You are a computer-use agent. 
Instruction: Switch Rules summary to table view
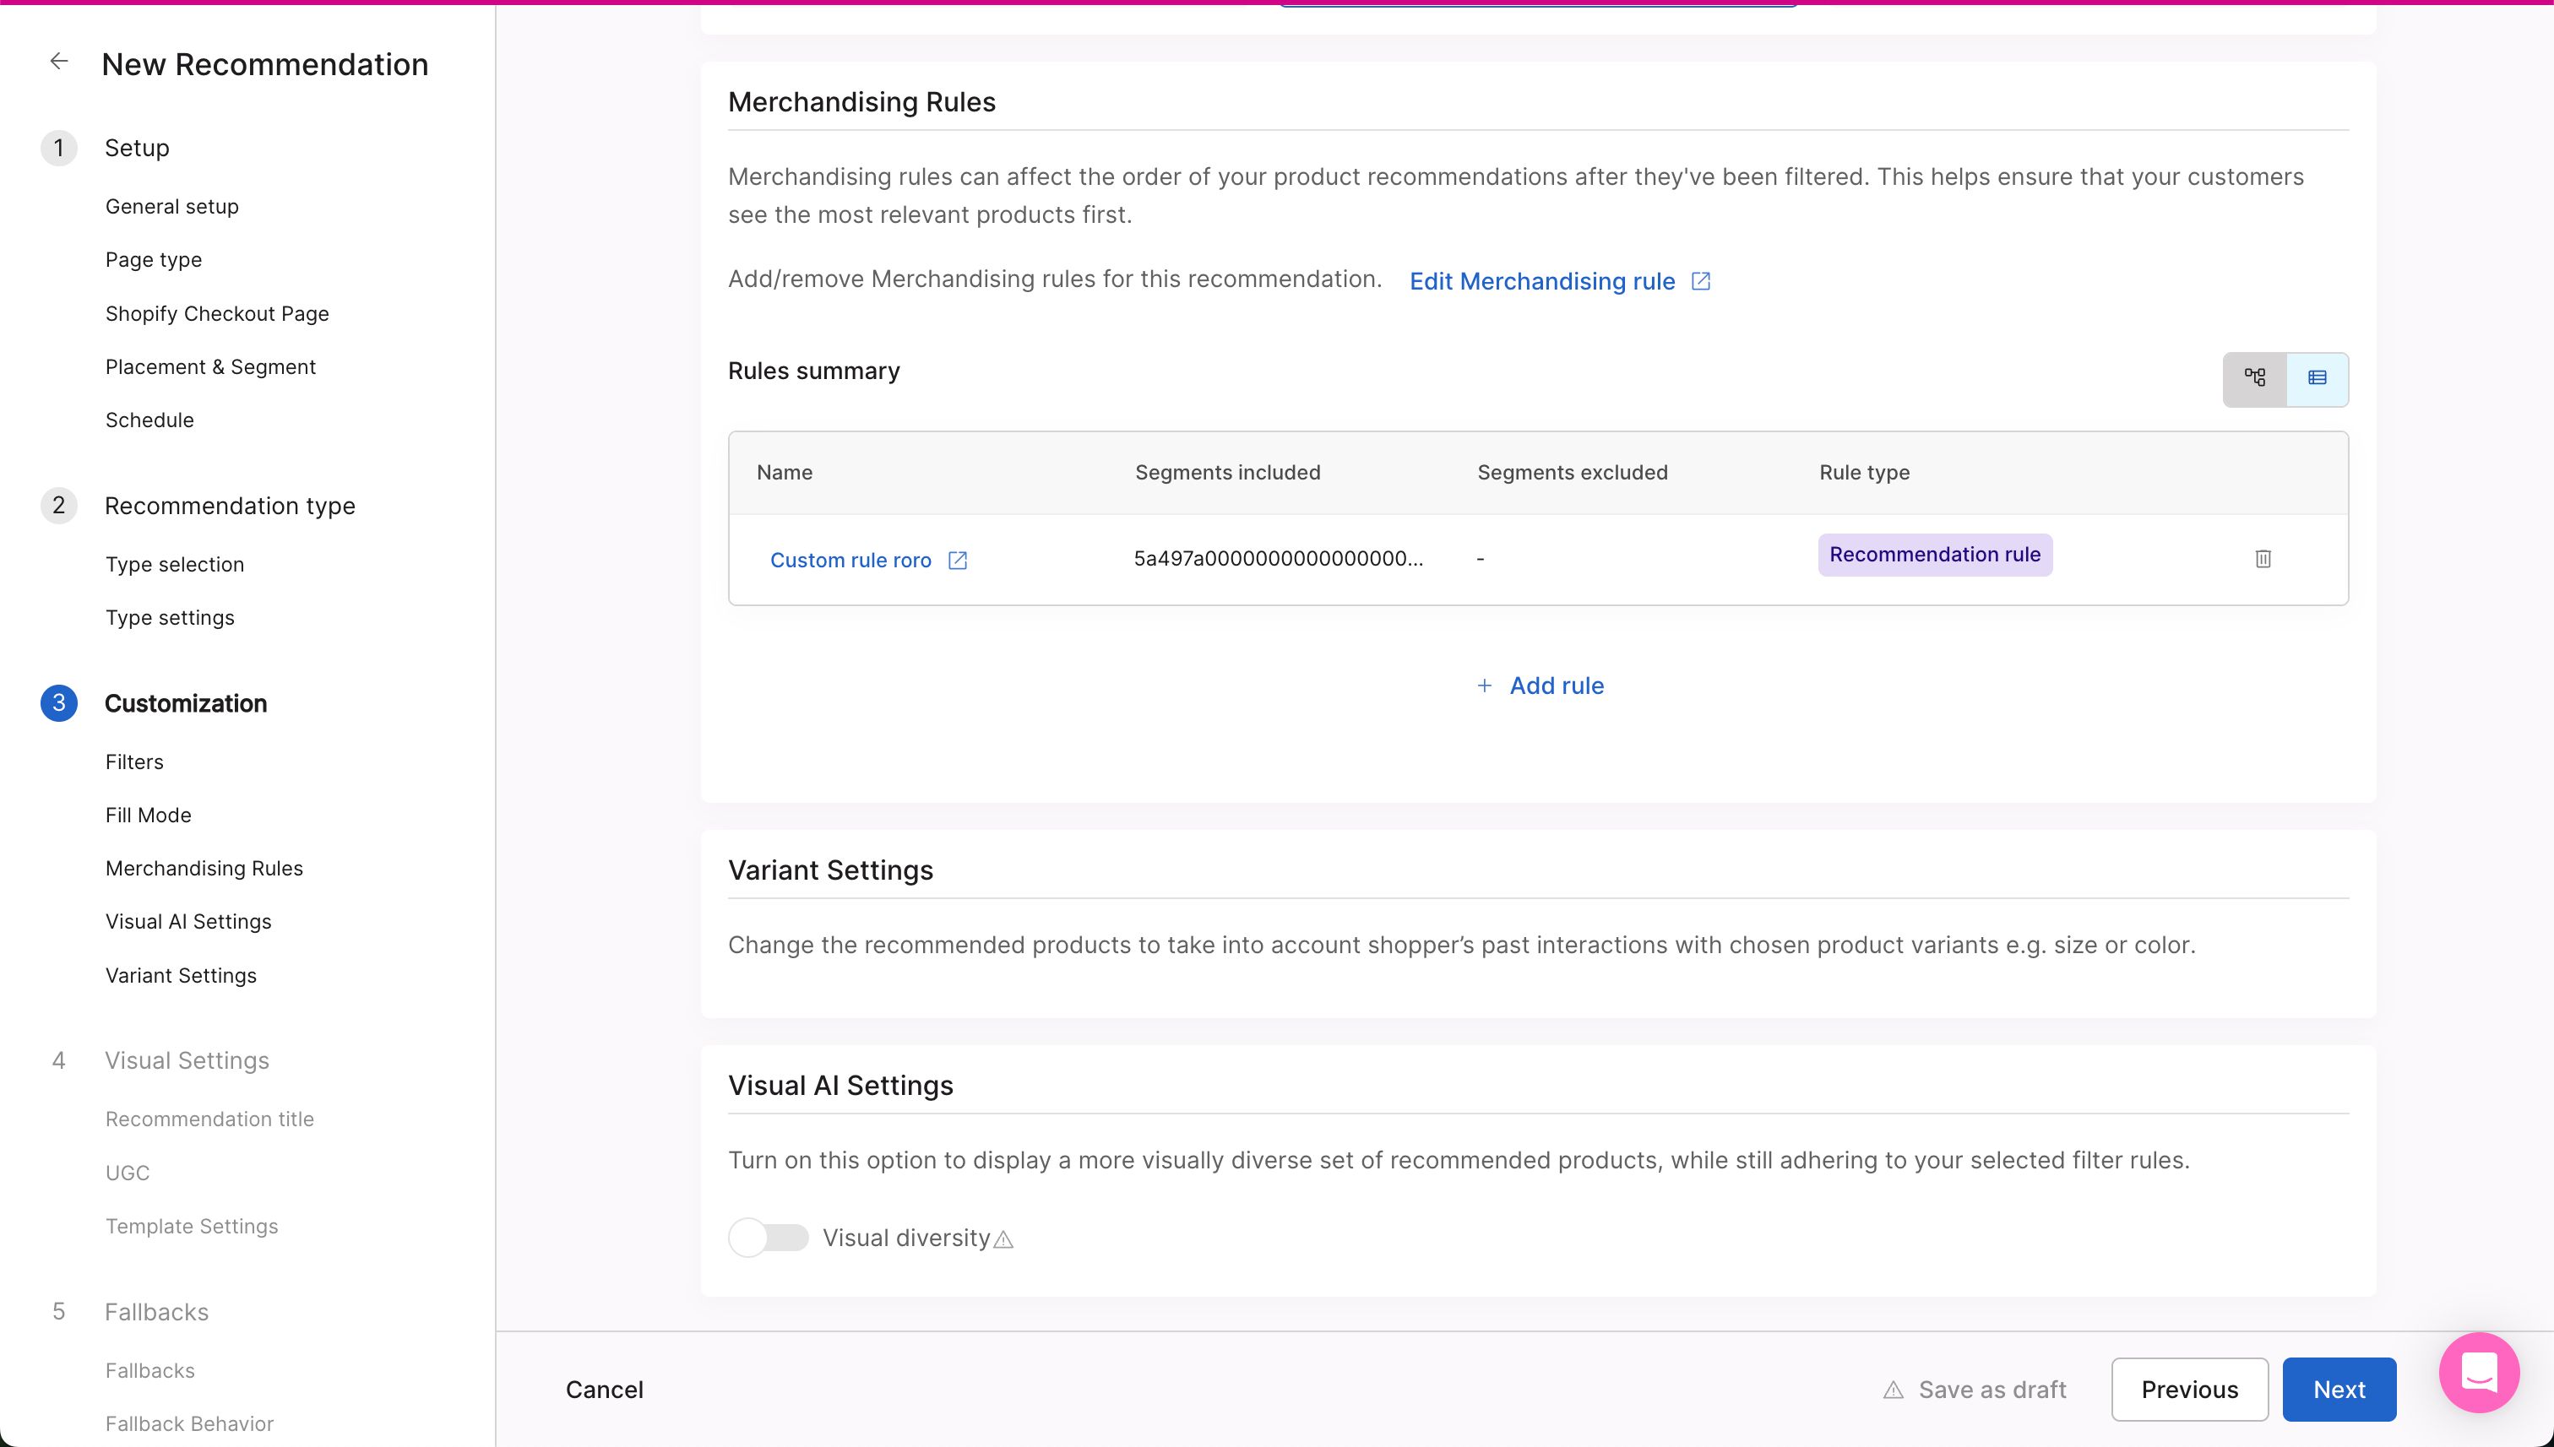coord(2318,377)
